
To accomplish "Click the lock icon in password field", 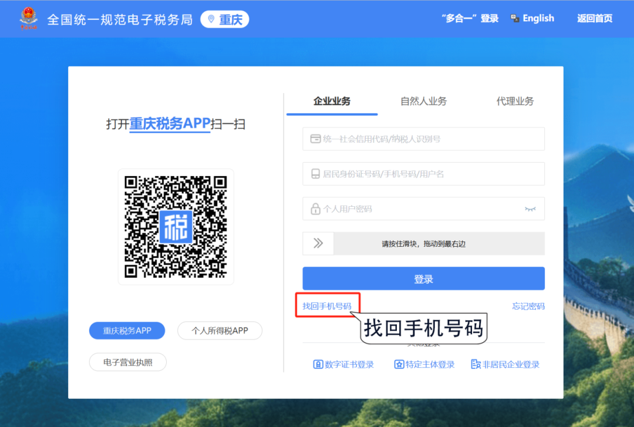I will click(315, 209).
